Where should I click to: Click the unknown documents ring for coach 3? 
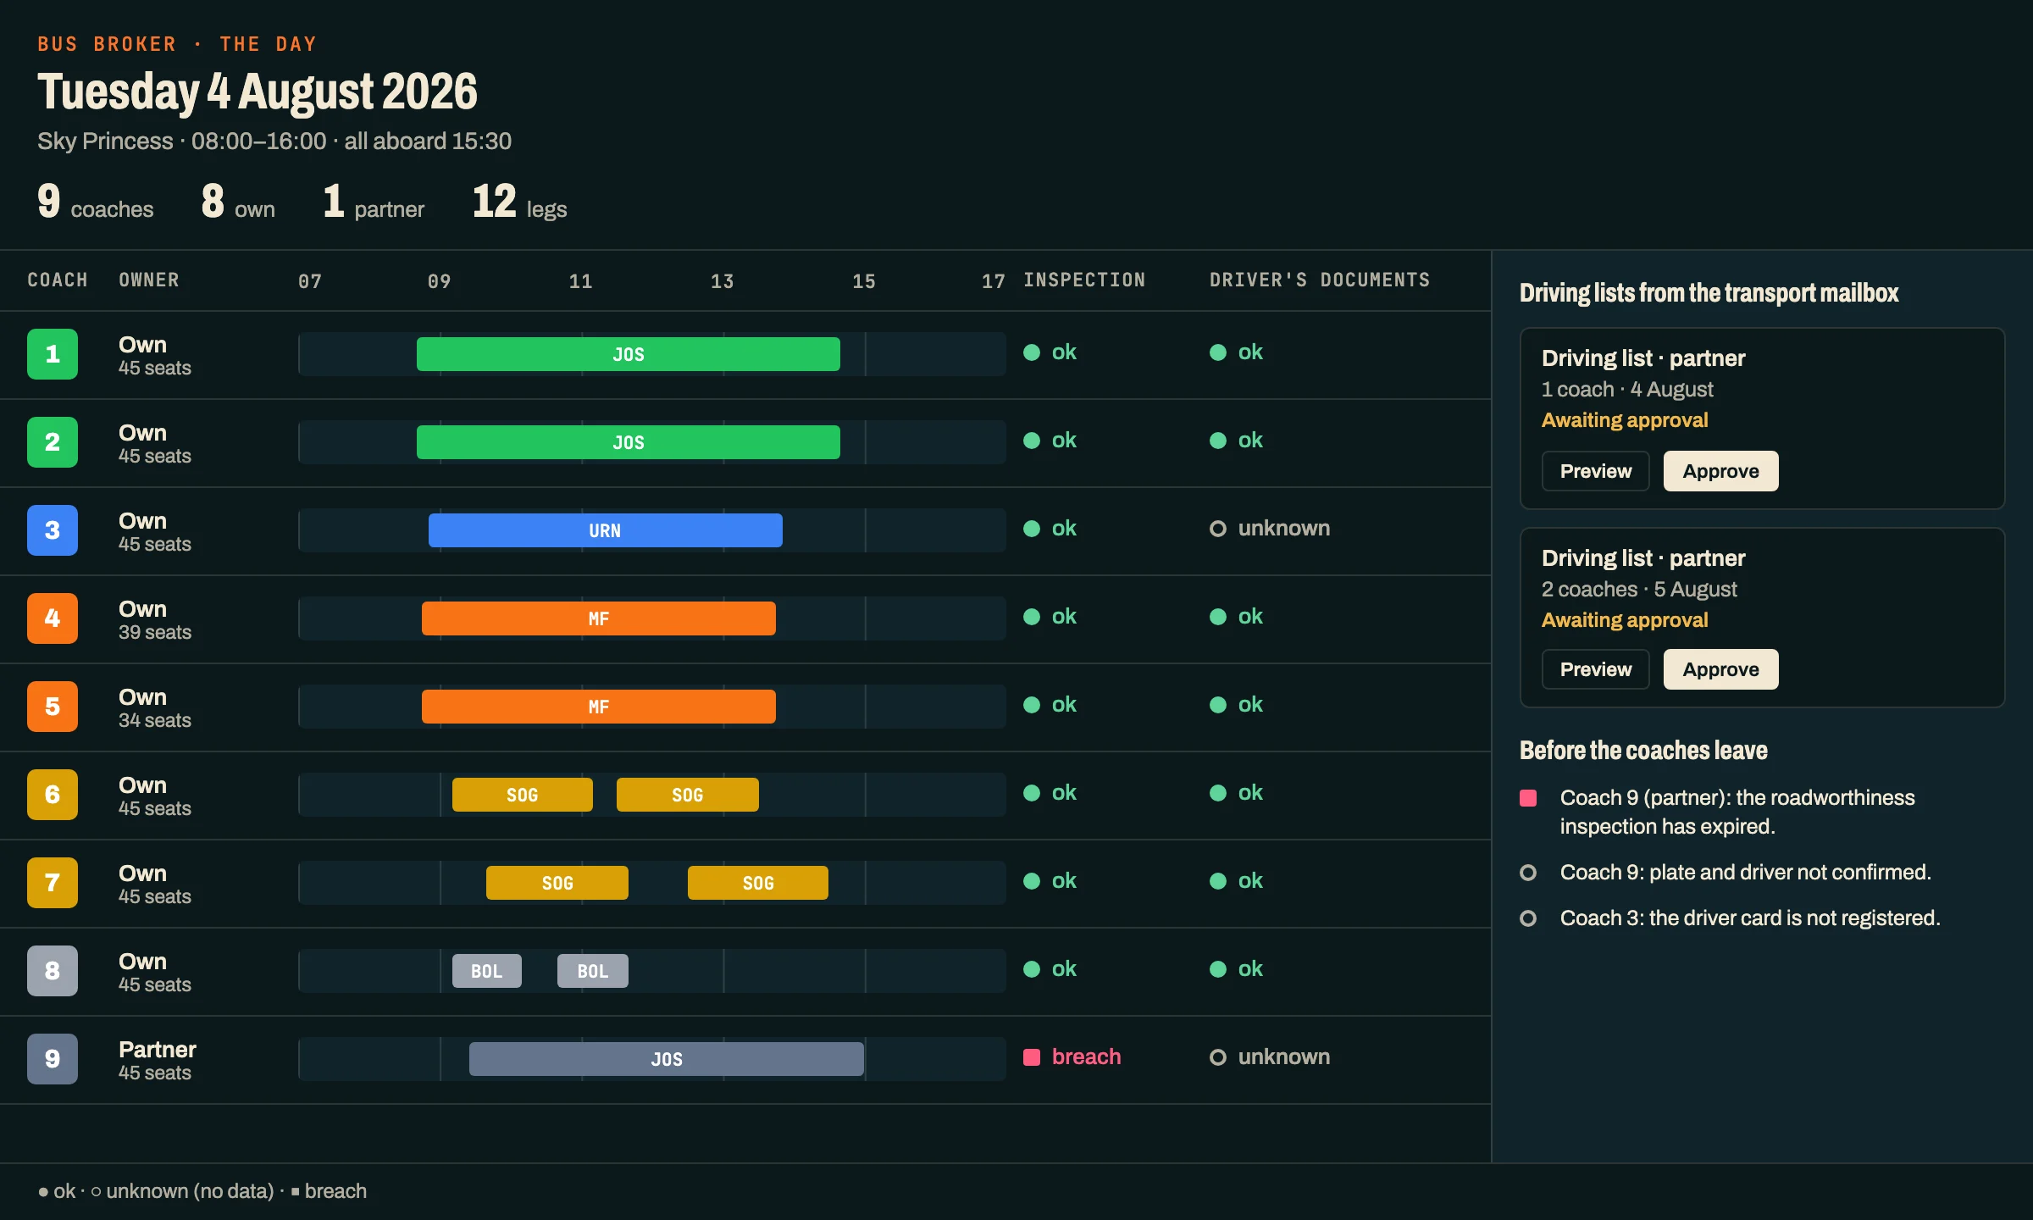(x=1218, y=529)
